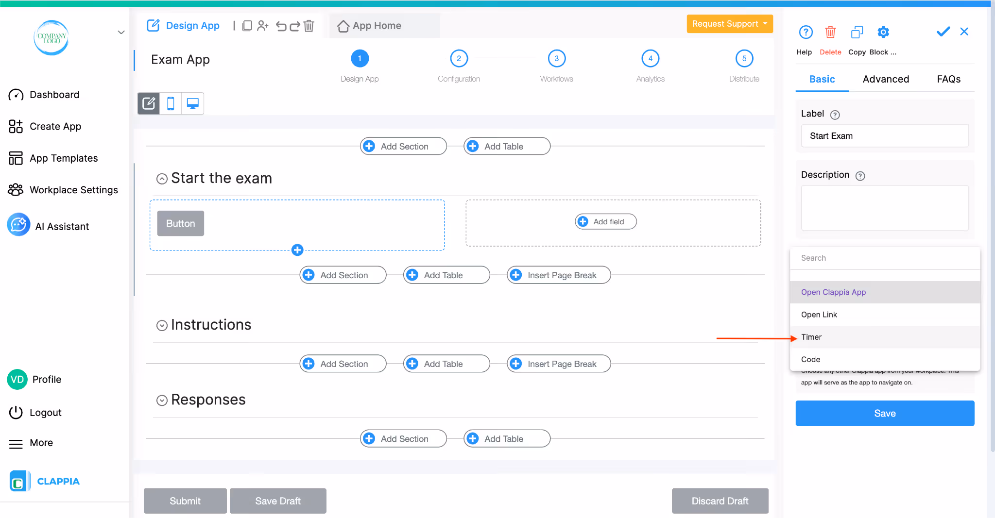
Task: Go to step 1 Design App
Action: click(x=360, y=58)
